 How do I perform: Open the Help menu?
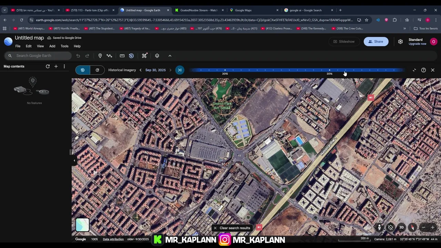77,46
